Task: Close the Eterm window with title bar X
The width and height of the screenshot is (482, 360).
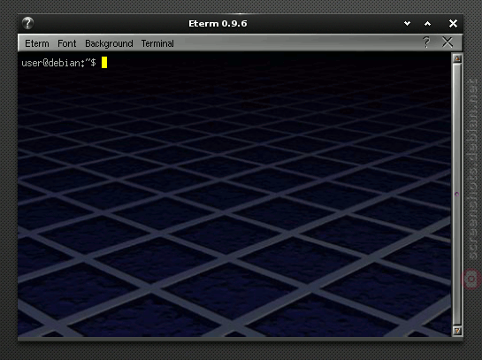Action: (x=453, y=23)
